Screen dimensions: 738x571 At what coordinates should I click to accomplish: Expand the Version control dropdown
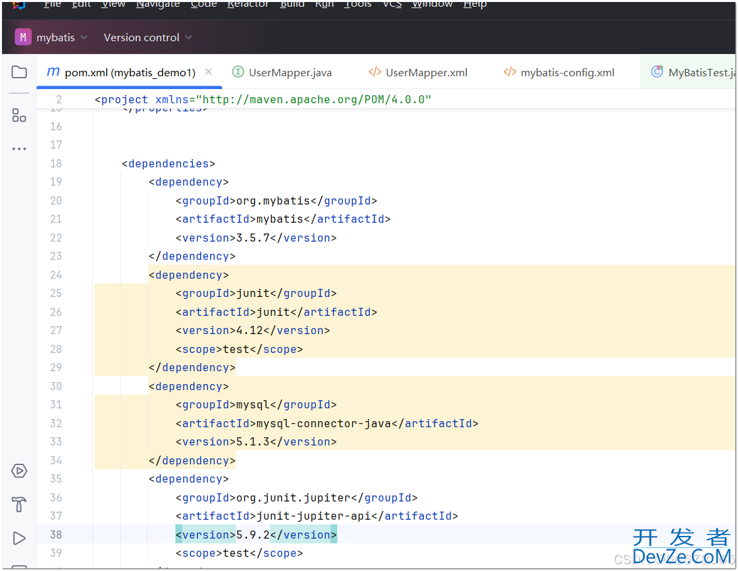148,38
